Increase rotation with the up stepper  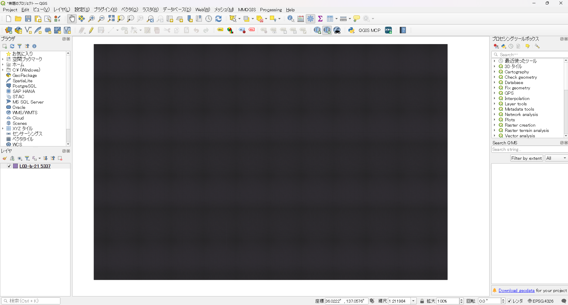coord(503,299)
